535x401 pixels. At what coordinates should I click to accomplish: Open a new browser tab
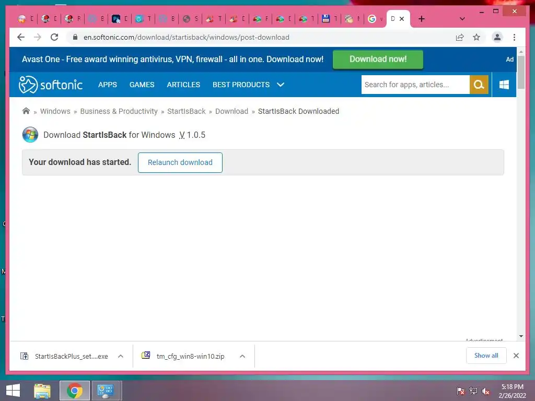422,19
